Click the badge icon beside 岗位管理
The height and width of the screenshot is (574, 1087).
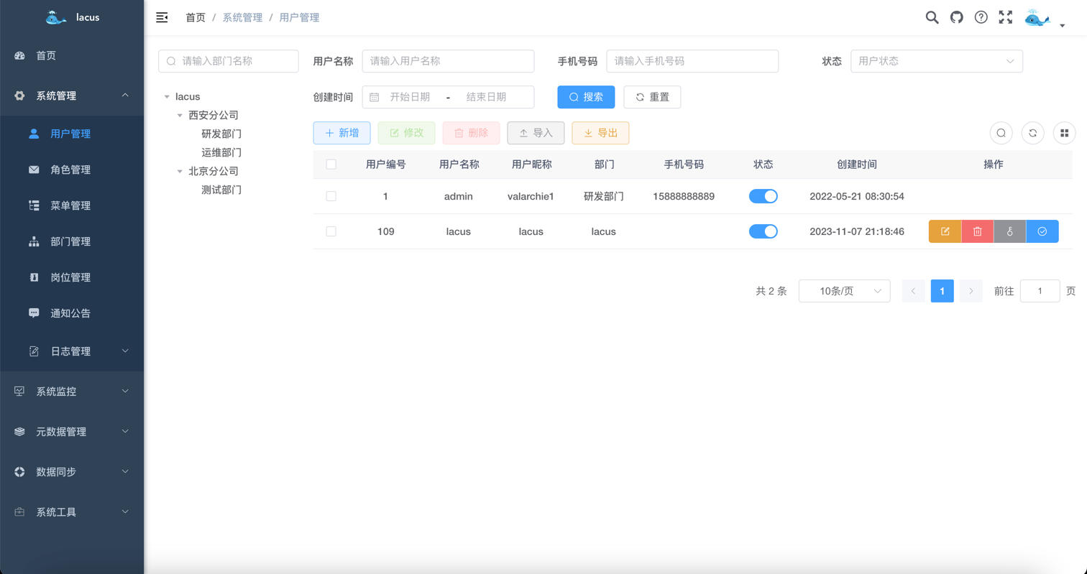34,277
